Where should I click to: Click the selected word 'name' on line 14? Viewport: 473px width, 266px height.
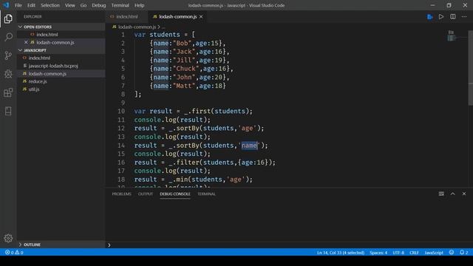249,146
